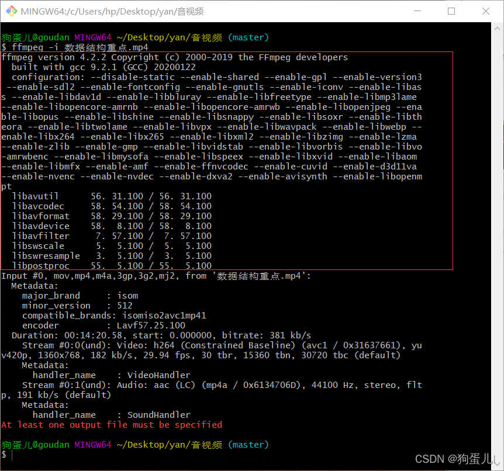This screenshot has height=471, width=504.
Task: Click the '--enable-libmfx --enable-amf' configuration line
Action: pyautogui.click(x=209, y=167)
